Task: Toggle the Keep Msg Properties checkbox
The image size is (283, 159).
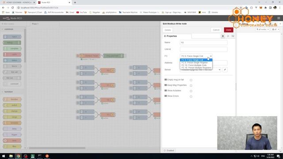Action: click(x=191, y=85)
